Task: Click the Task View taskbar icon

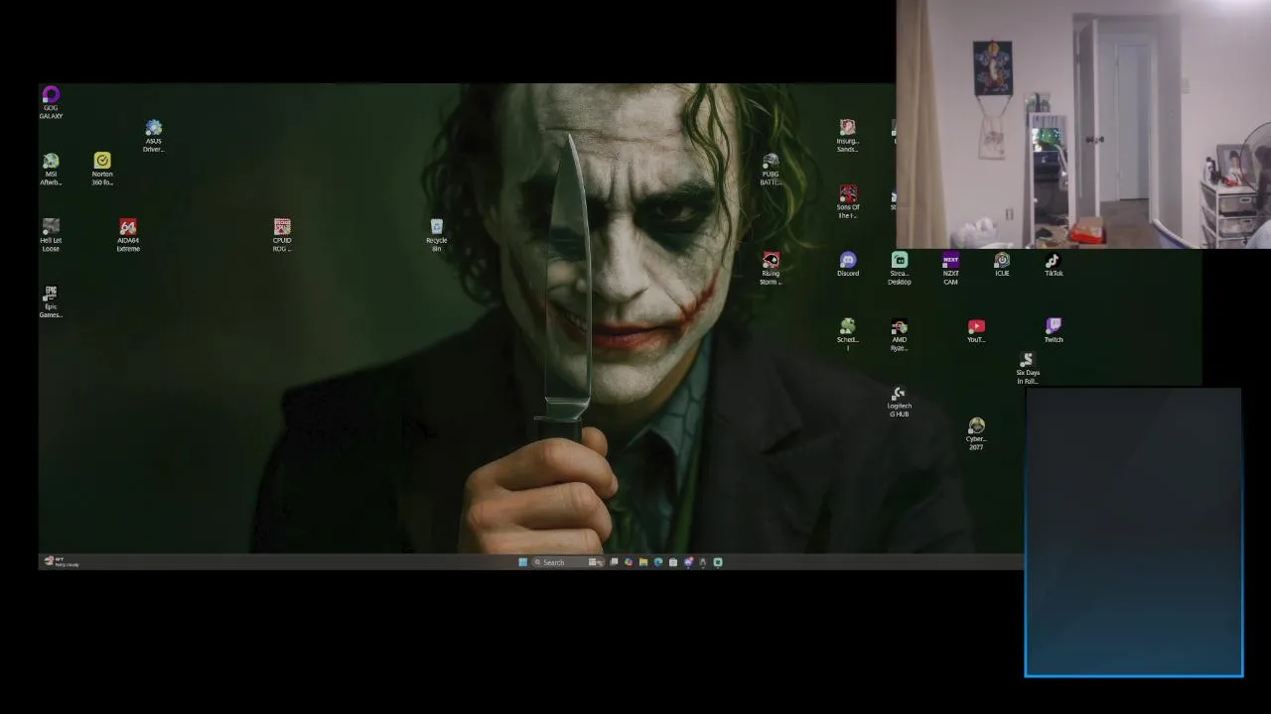Action: [x=614, y=562]
